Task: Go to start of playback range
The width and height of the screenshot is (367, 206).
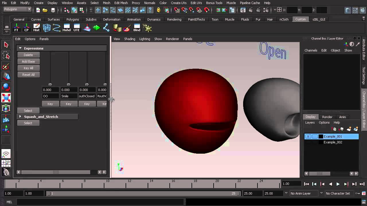Action: coord(307,184)
